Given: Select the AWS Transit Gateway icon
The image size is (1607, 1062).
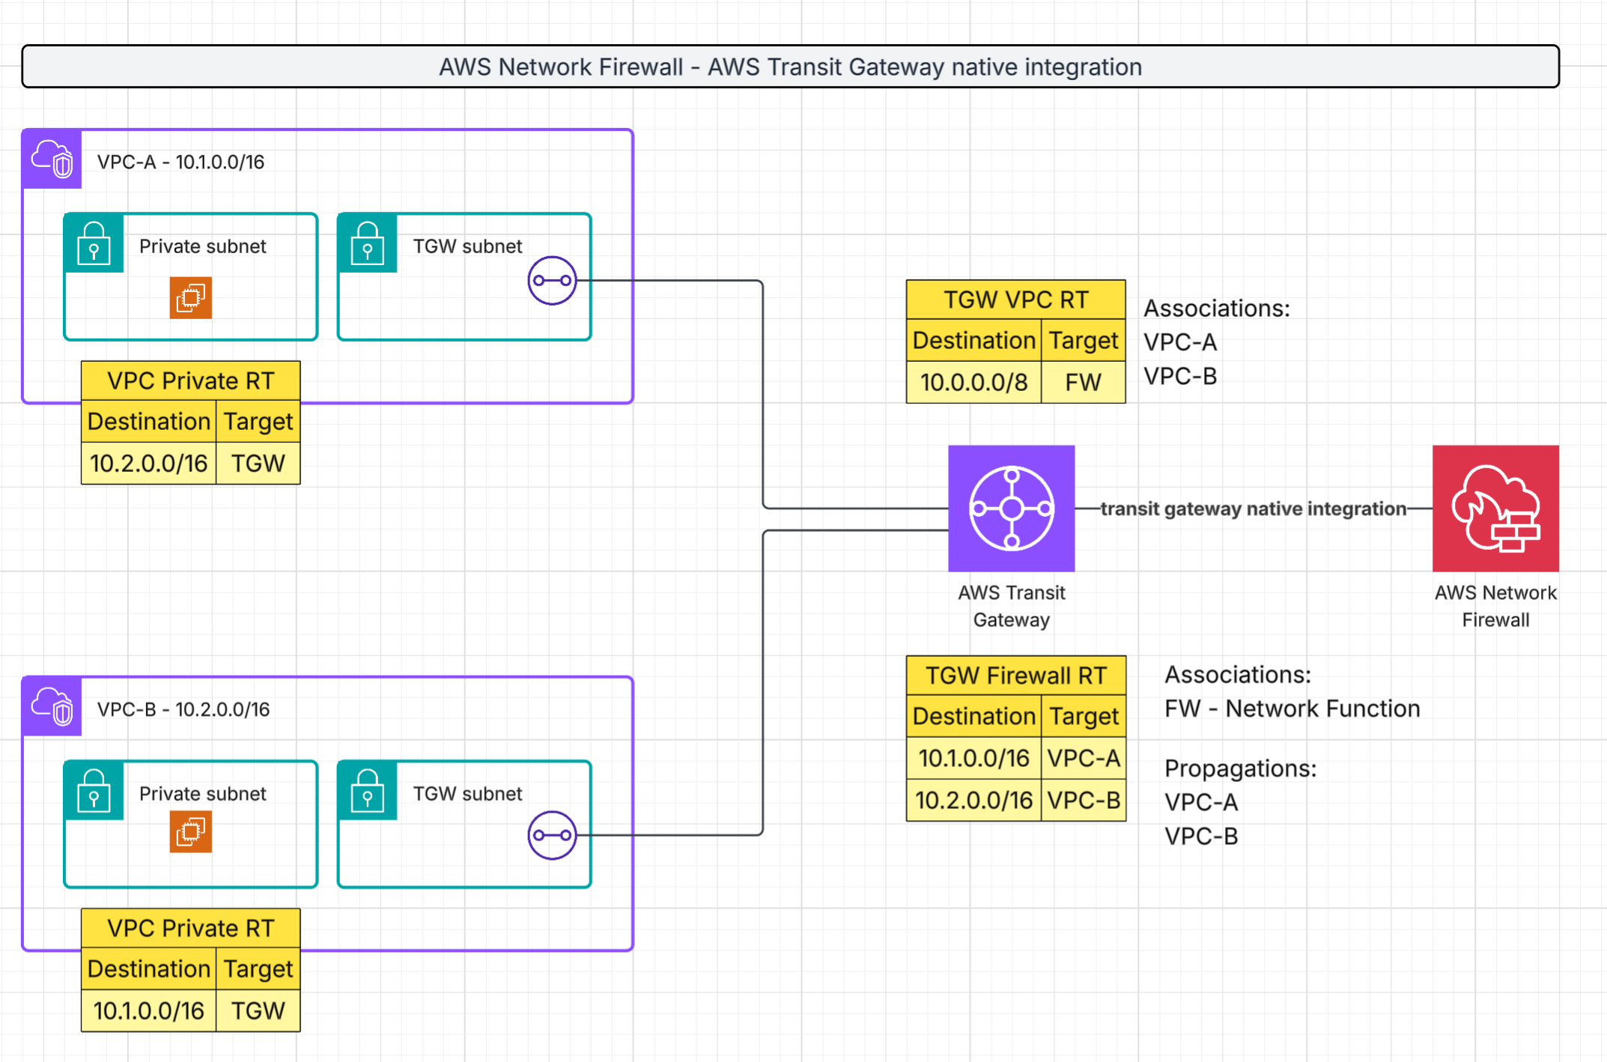Looking at the screenshot, I should pos(1011,509).
